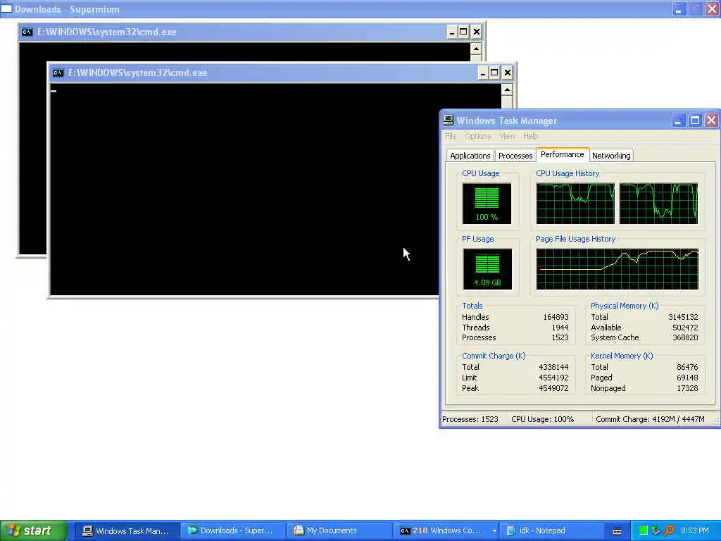Open the Networking tab
Image resolution: width=721 pixels, height=541 pixels.
tap(611, 156)
